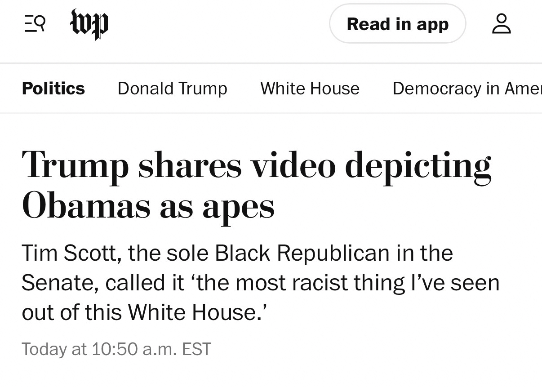Click the magnifying glass in menu icon

click(x=40, y=22)
